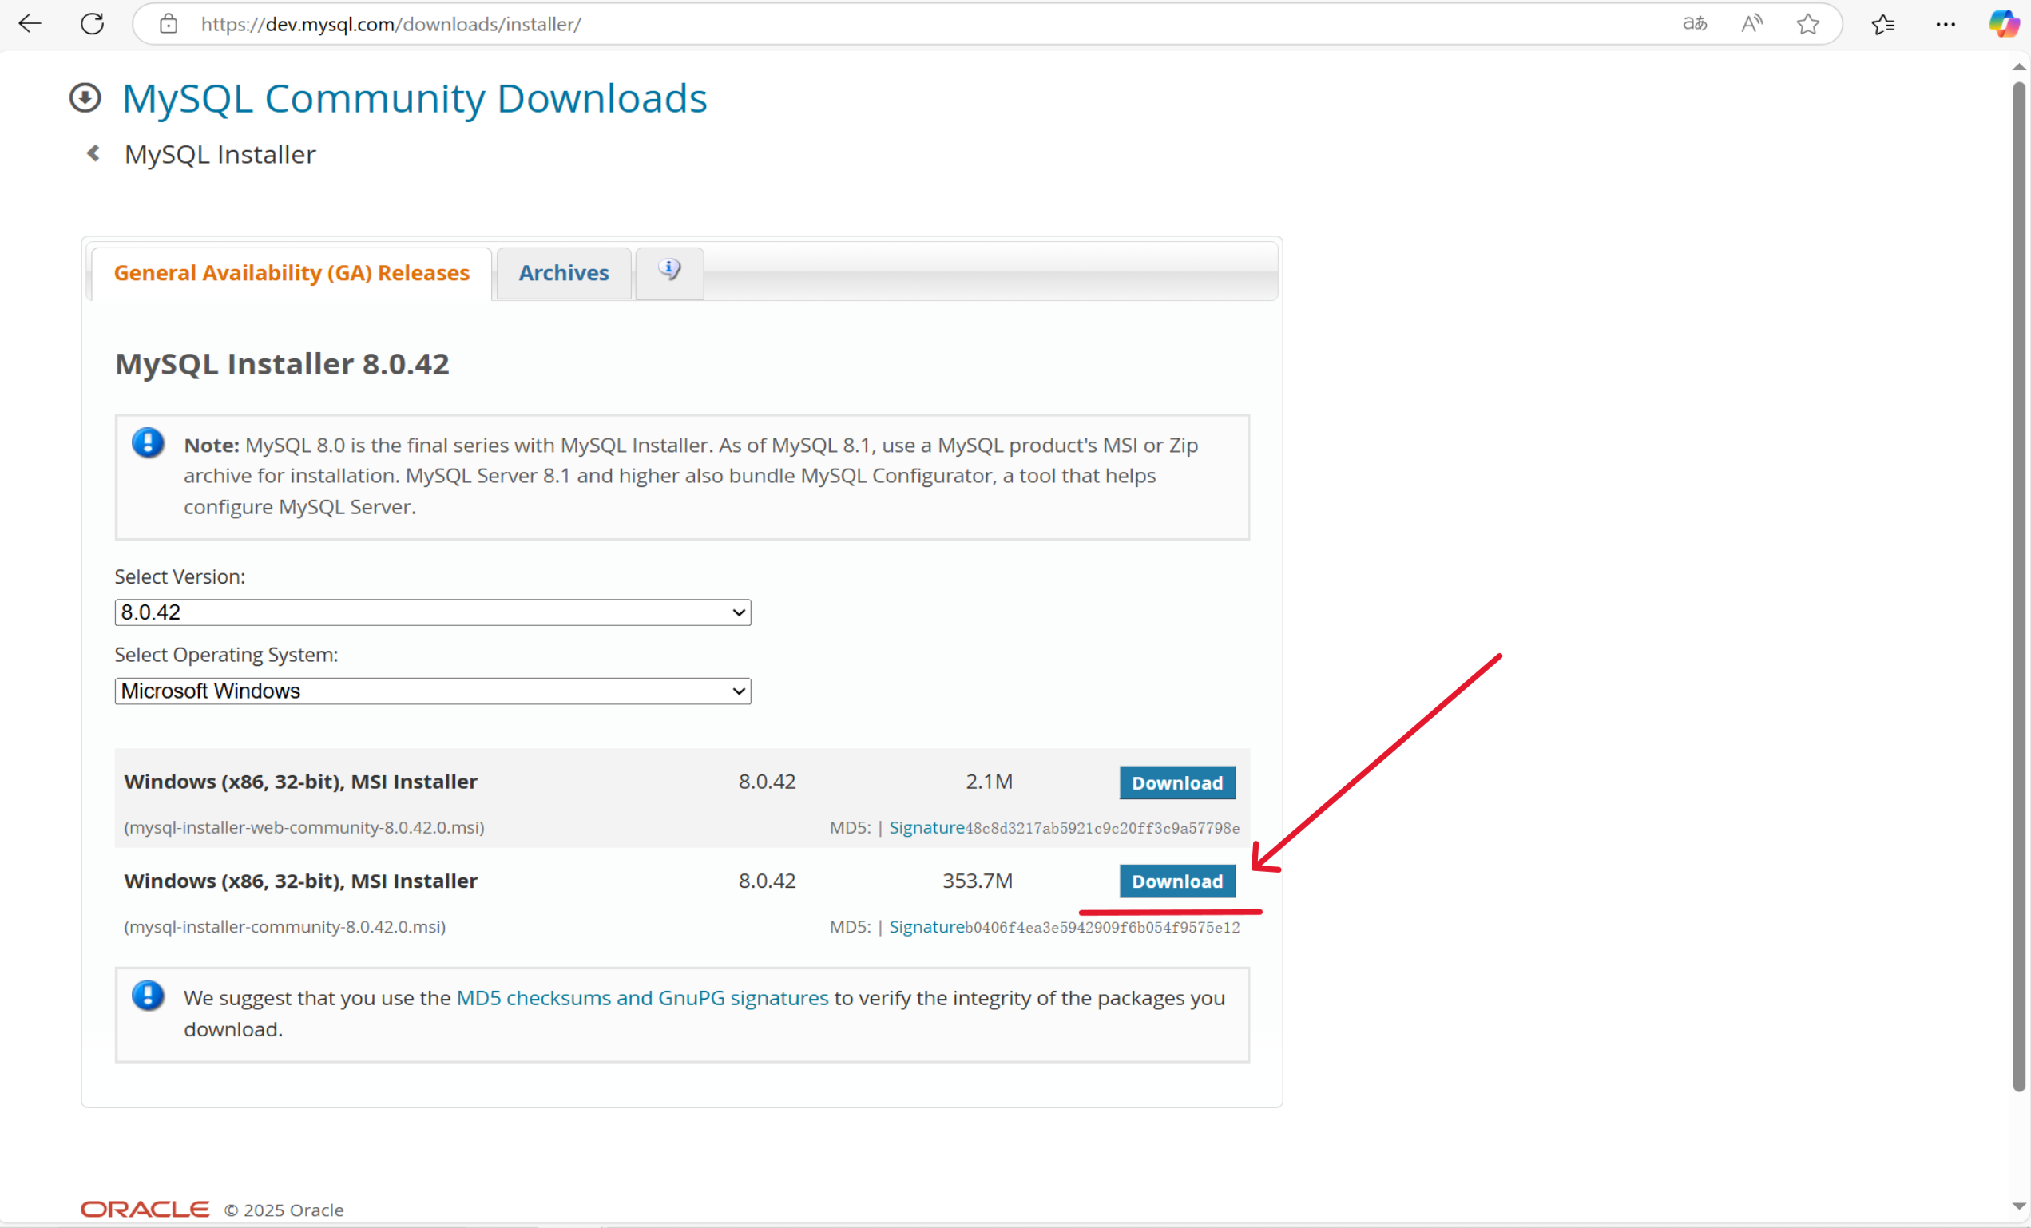Image resolution: width=2031 pixels, height=1228 pixels.
Task: Launch the Copilot sidebar icon
Action: tap(2004, 24)
